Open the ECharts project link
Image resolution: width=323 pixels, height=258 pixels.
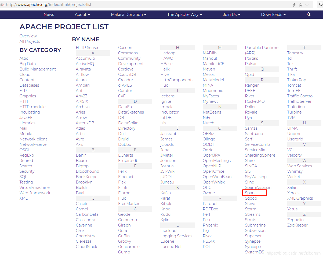(x=126, y=155)
